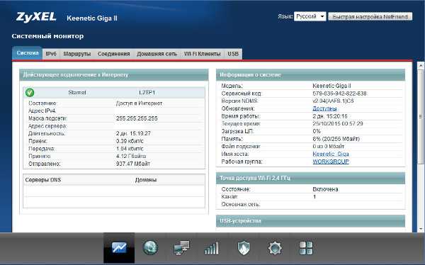
Task: Open the Security shield icon
Action: tap(244, 248)
